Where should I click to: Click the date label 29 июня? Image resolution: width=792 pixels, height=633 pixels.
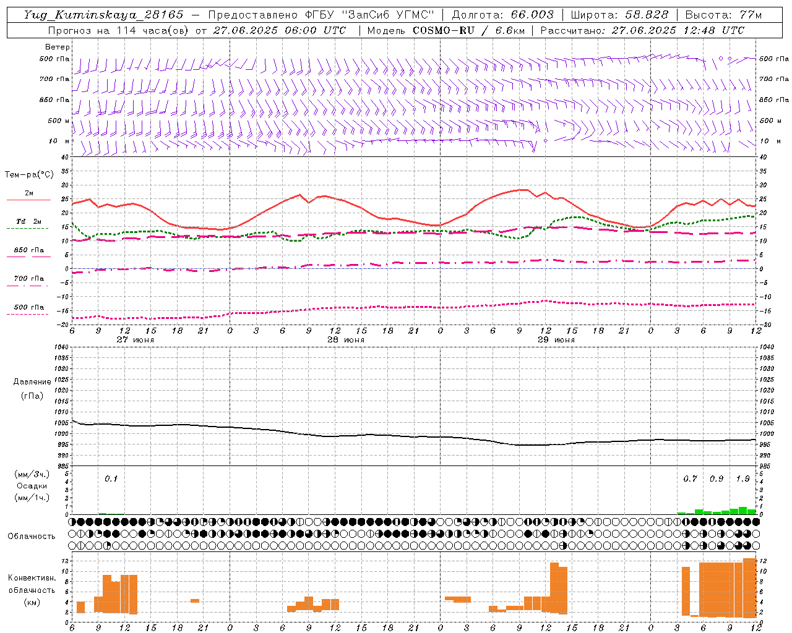click(x=556, y=340)
